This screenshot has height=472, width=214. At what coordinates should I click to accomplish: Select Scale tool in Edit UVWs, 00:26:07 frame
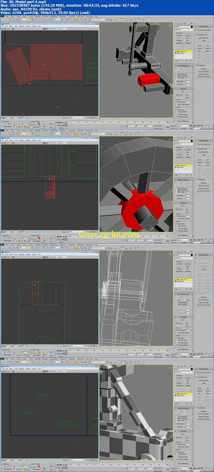[8, 257]
